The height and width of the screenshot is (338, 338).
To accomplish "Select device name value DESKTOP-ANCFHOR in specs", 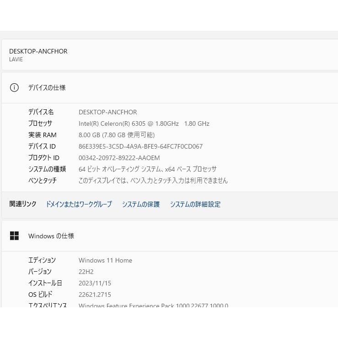I will coord(108,112).
